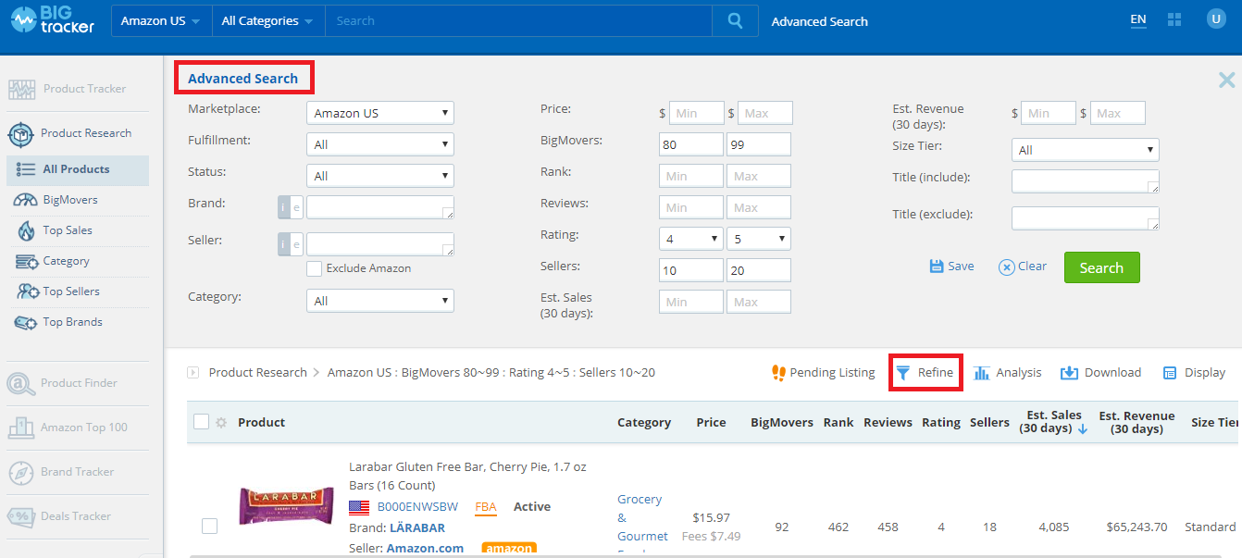Open Product Finder in sidebar

63,383
